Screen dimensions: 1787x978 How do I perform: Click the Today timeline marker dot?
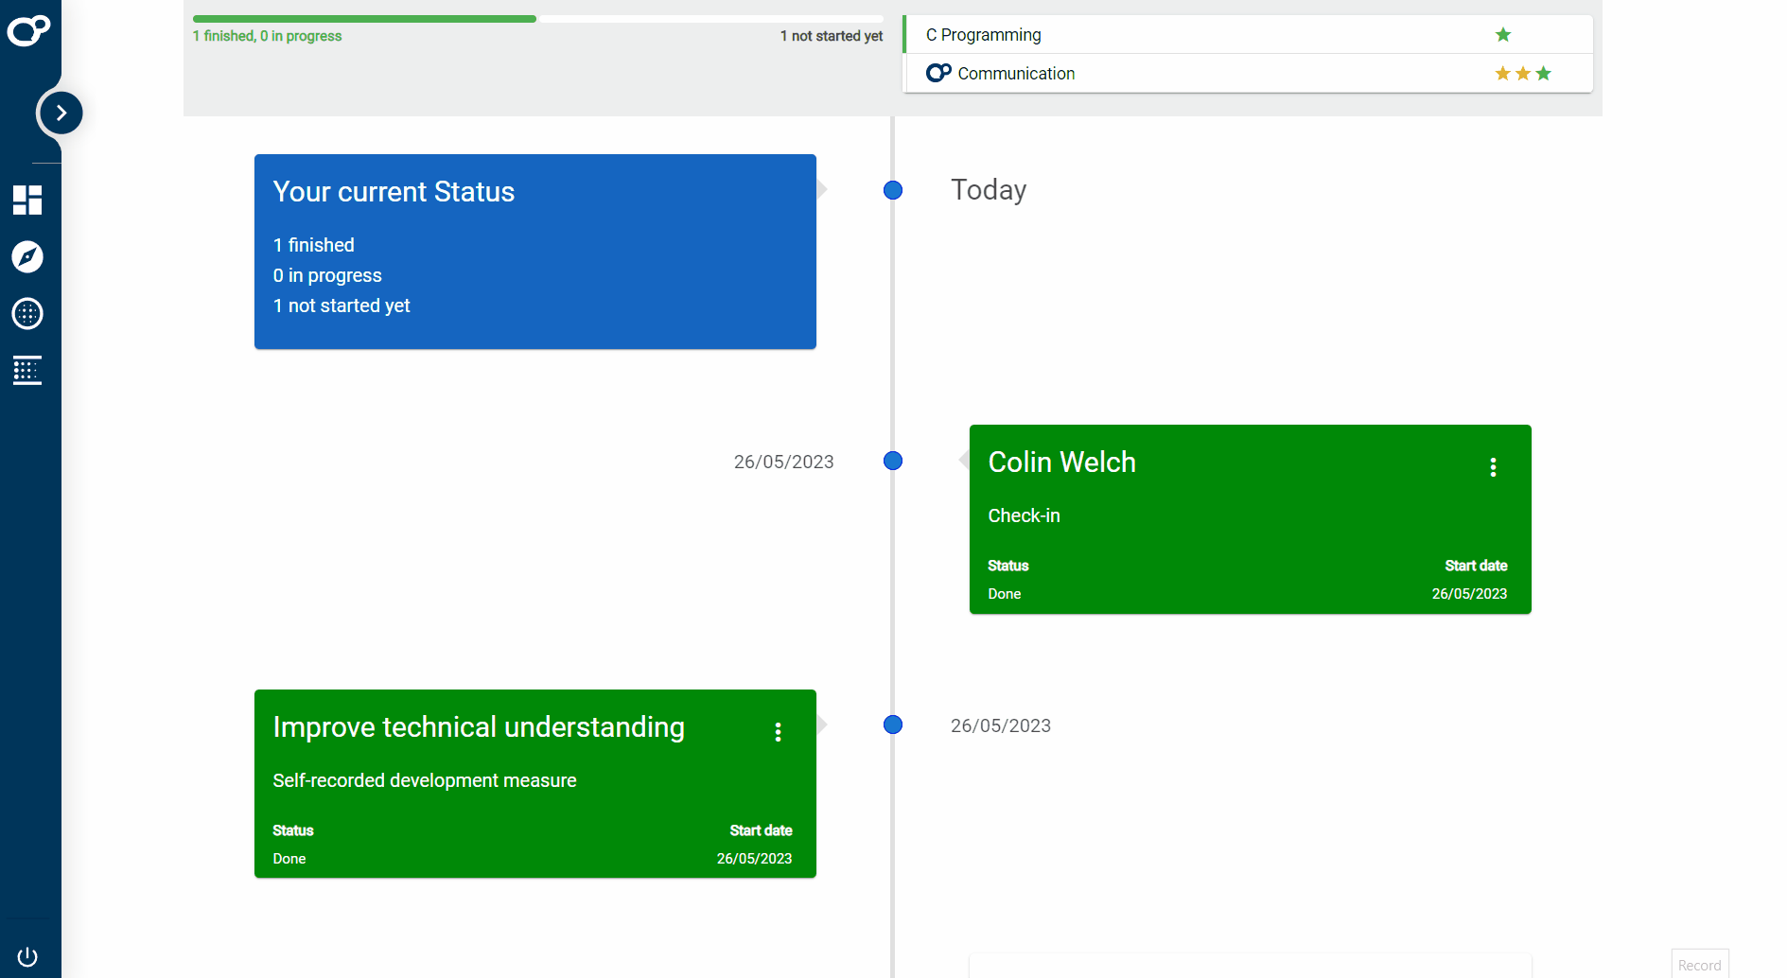pyautogui.click(x=893, y=191)
